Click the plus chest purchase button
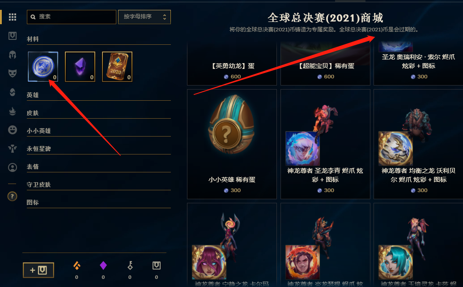This screenshot has height=287, width=463. 38,270
